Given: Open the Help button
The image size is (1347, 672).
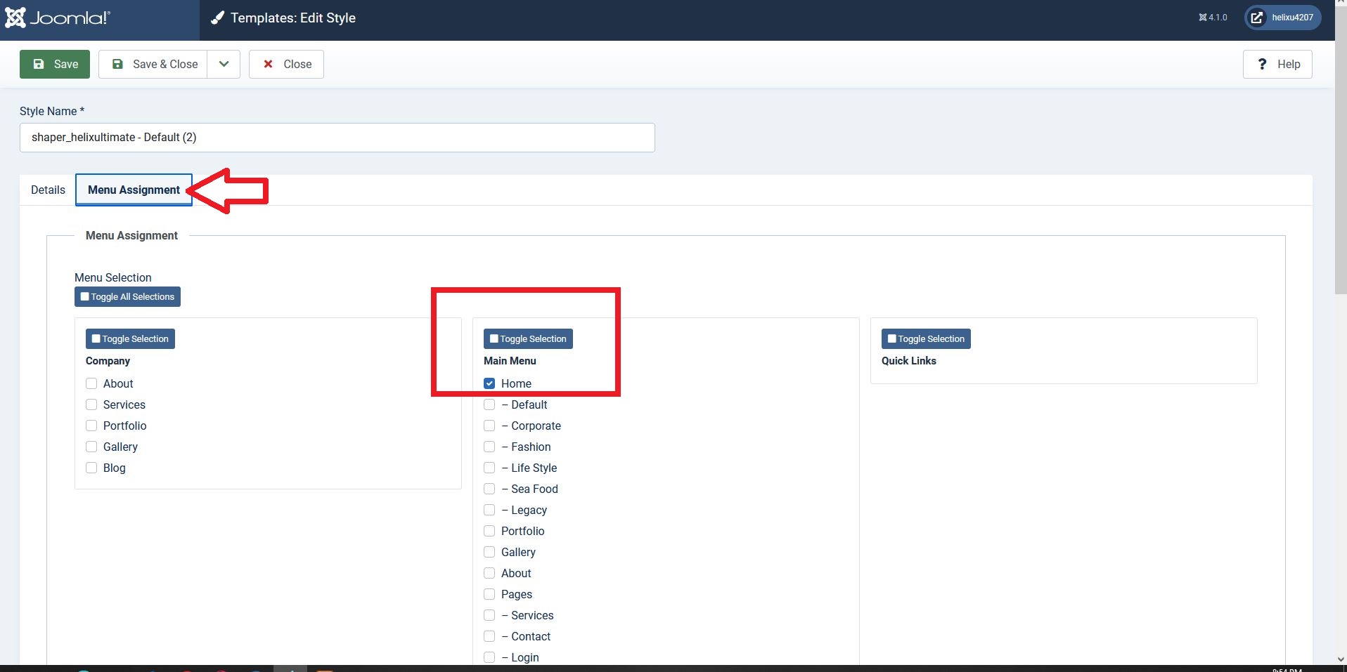Looking at the screenshot, I should pyautogui.click(x=1277, y=64).
